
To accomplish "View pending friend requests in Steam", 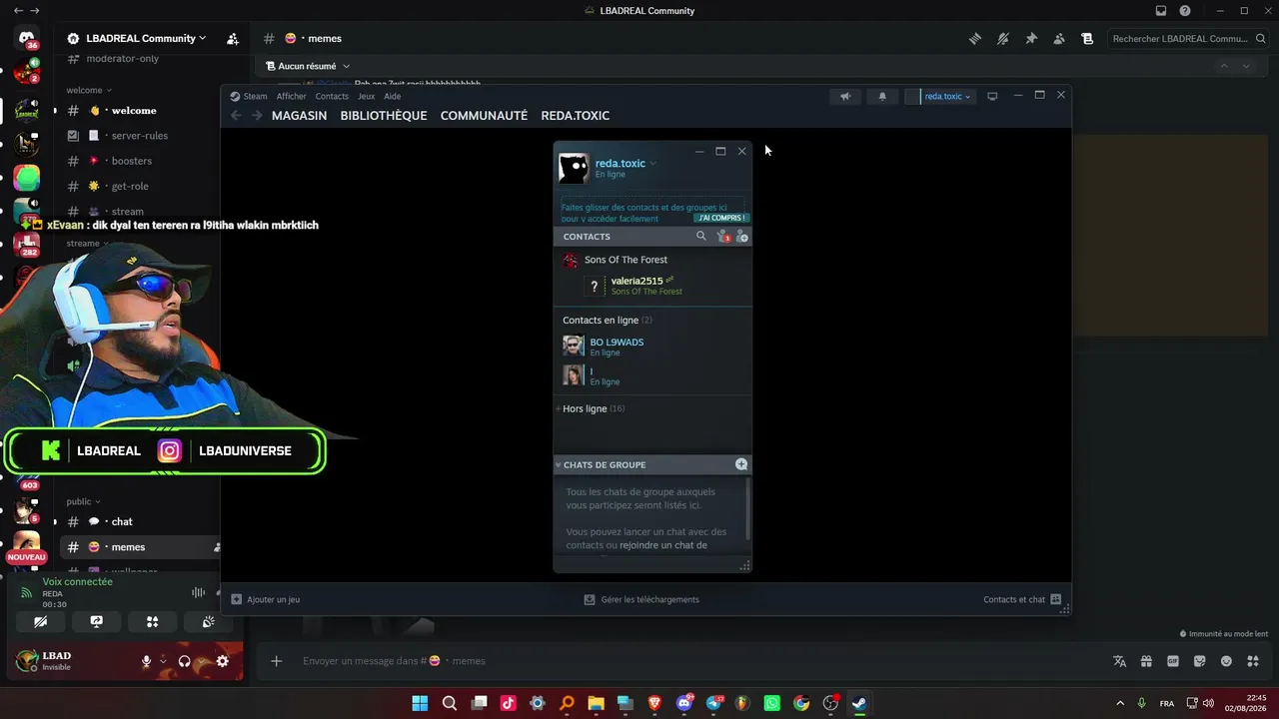I will click(722, 237).
